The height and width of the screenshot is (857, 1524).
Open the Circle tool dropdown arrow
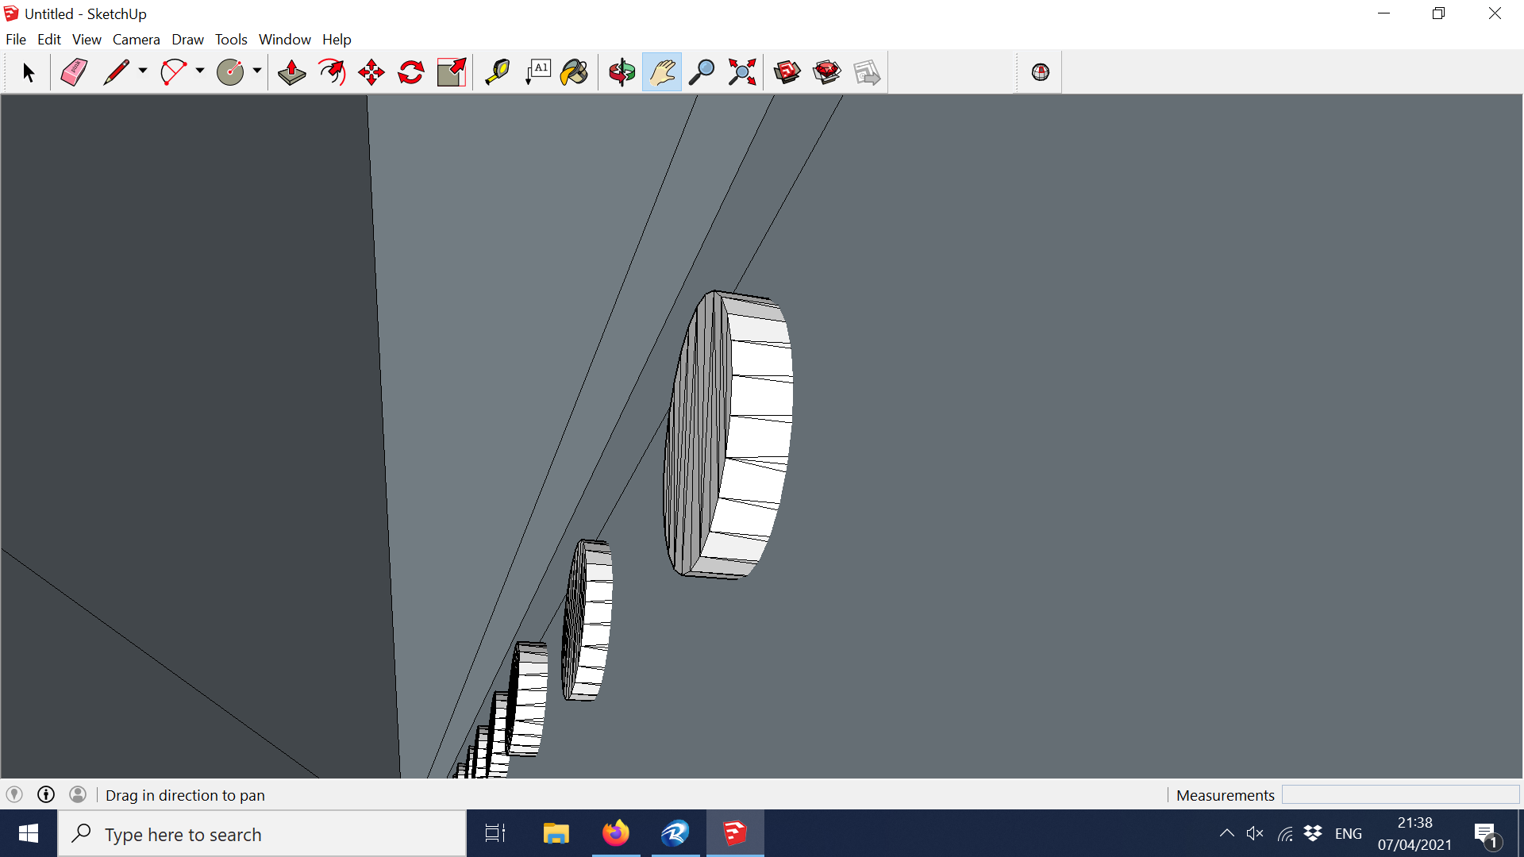(257, 71)
